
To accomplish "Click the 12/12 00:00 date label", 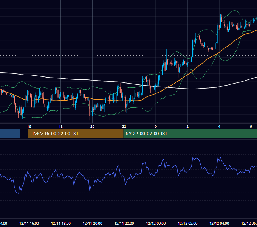I will coord(156,224).
